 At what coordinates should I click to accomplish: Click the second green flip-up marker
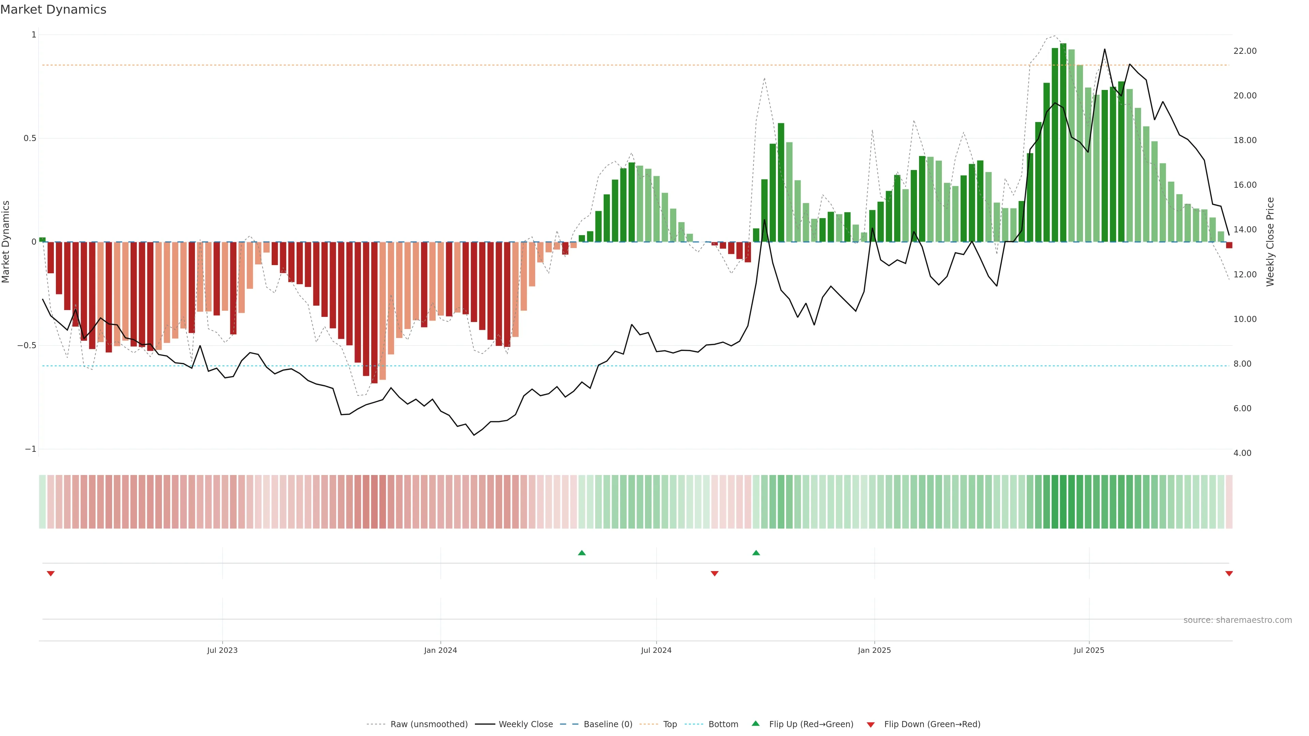[x=756, y=553]
